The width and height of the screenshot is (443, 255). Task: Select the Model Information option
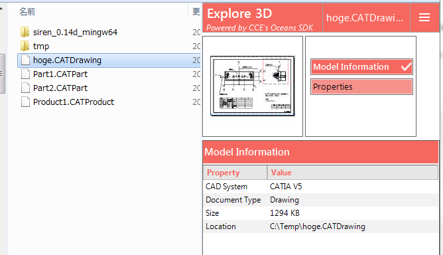[x=361, y=67]
